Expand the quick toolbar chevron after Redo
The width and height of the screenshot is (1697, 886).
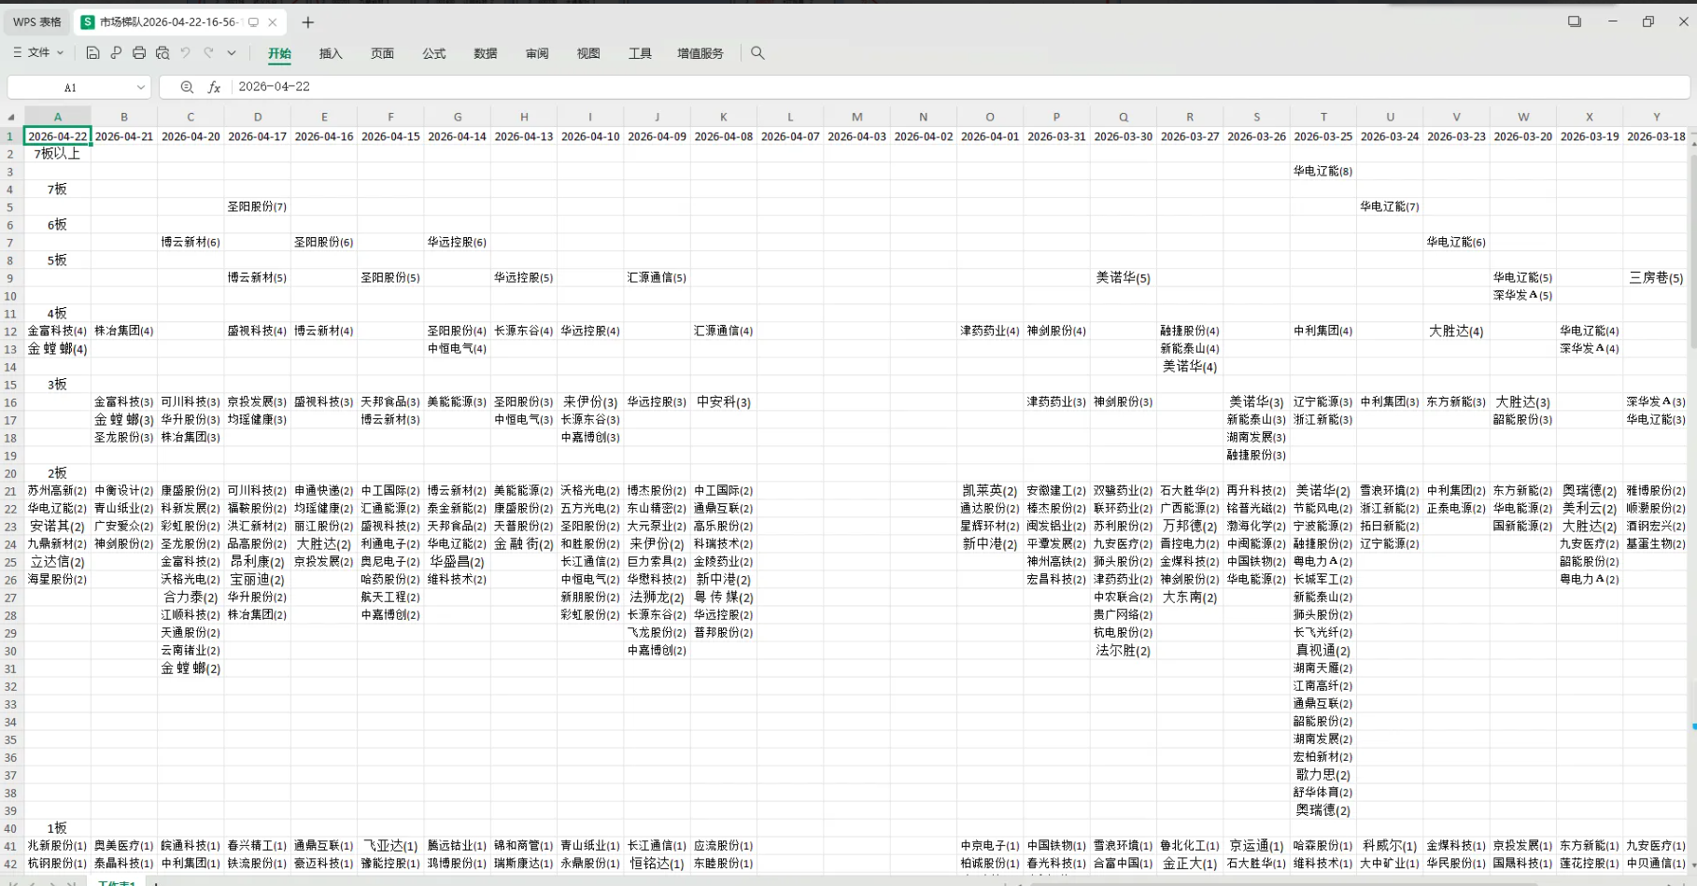click(232, 53)
